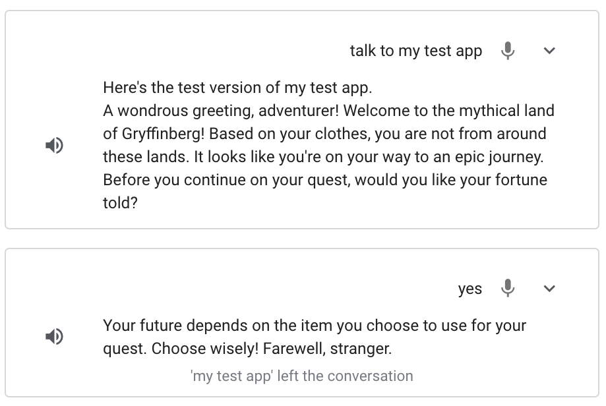This screenshot has height=406, width=606.
Task: Click the "Choose wisely" farewell text
Action: 314,336
